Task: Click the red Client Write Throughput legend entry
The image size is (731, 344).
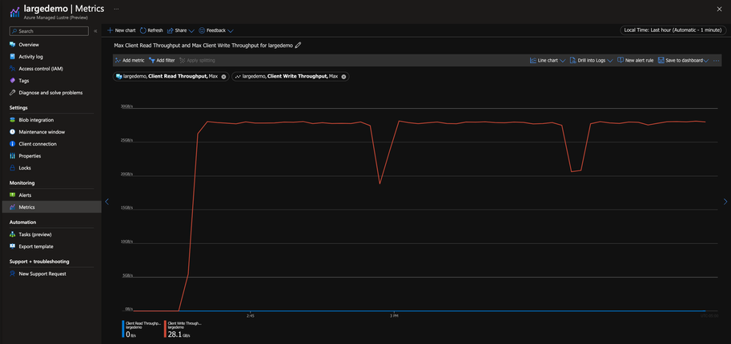Action: (184, 329)
